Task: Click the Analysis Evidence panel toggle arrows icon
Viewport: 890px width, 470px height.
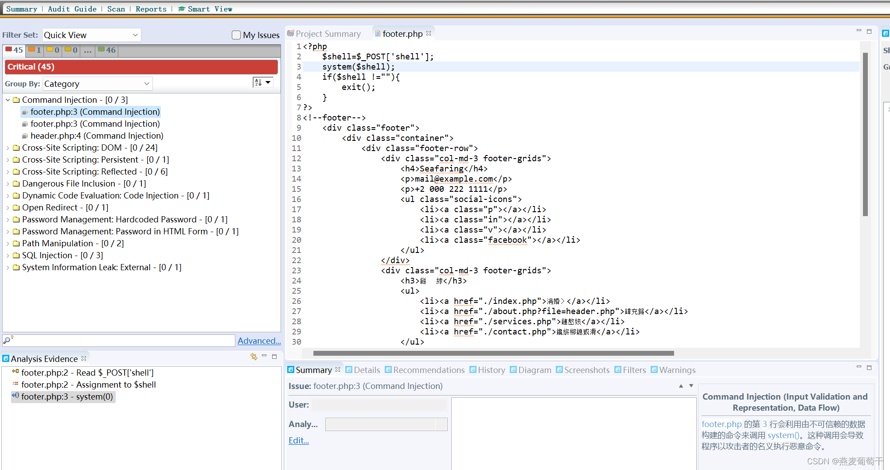Action: click(x=254, y=357)
